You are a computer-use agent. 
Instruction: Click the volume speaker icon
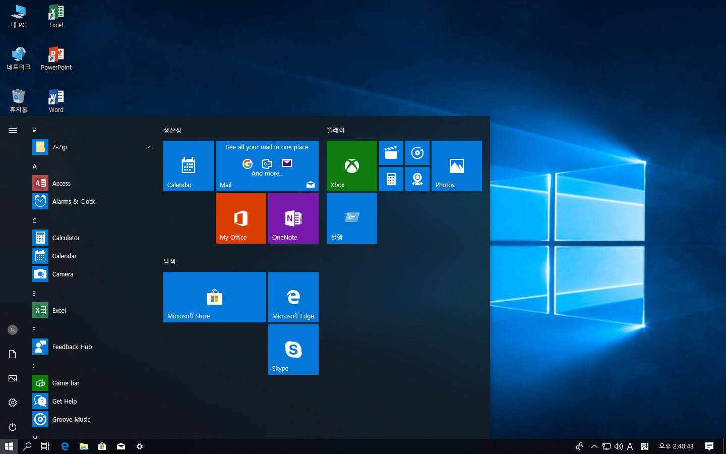coord(619,446)
